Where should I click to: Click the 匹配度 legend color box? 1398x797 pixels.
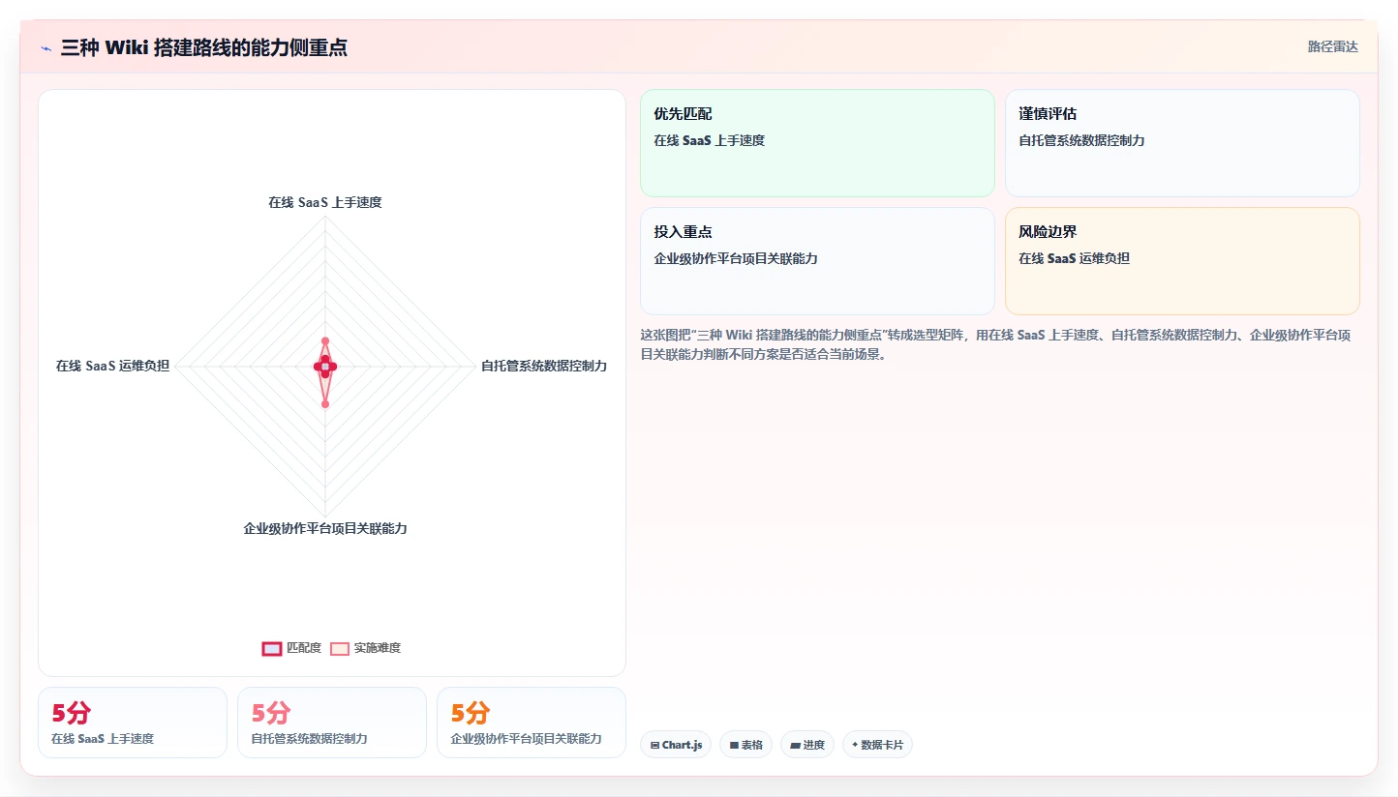pyautogui.click(x=272, y=648)
